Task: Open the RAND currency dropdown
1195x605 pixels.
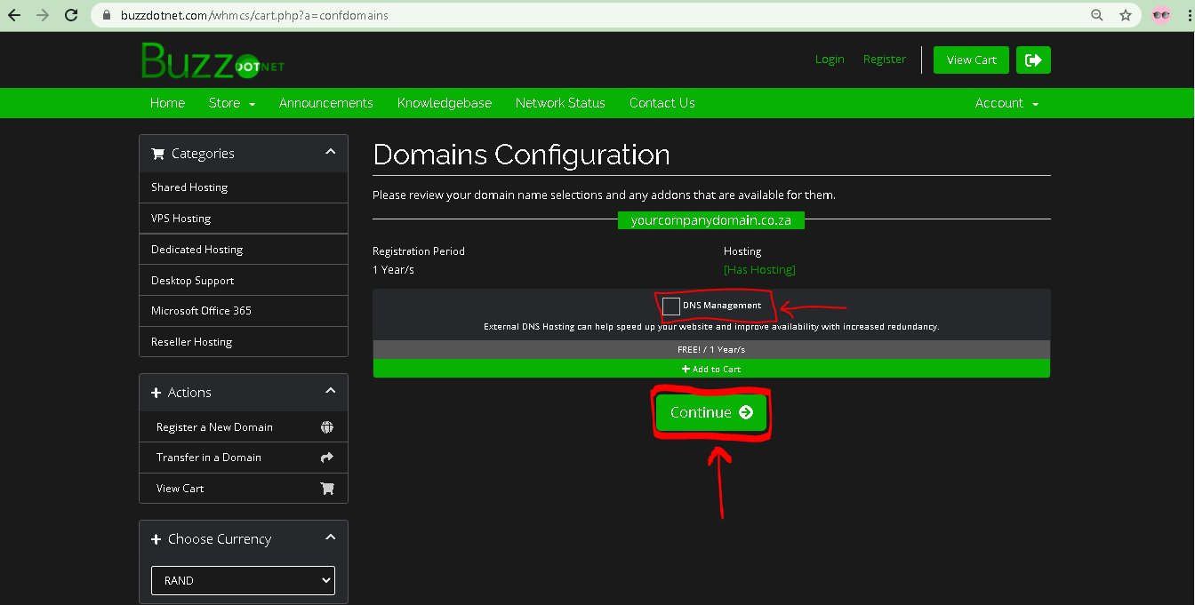Action: coord(243,580)
